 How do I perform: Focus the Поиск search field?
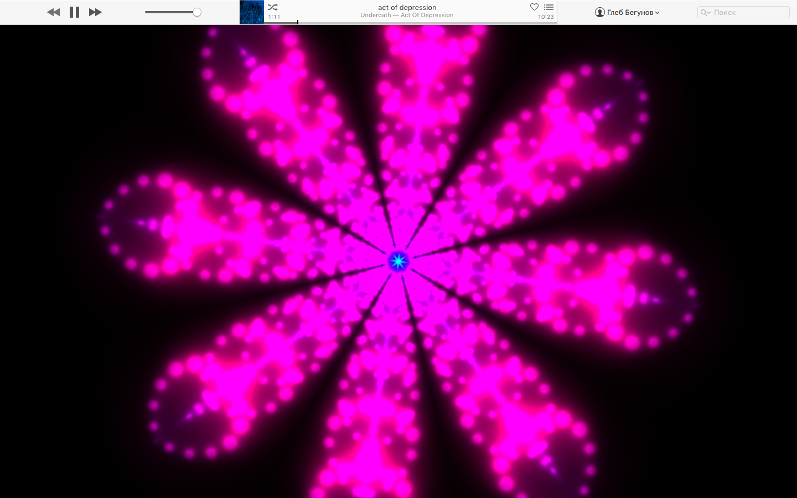(x=743, y=12)
